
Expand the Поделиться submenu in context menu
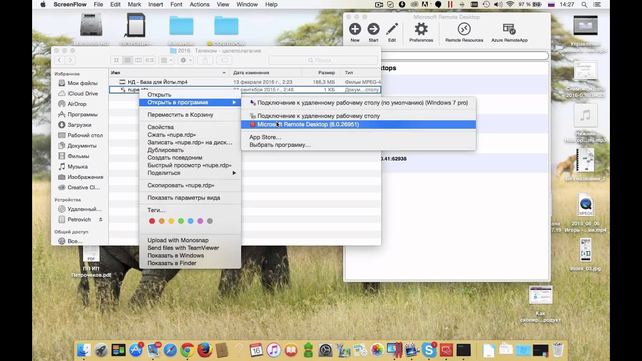coord(190,173)
